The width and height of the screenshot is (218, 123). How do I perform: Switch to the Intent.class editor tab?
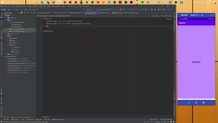118,13
